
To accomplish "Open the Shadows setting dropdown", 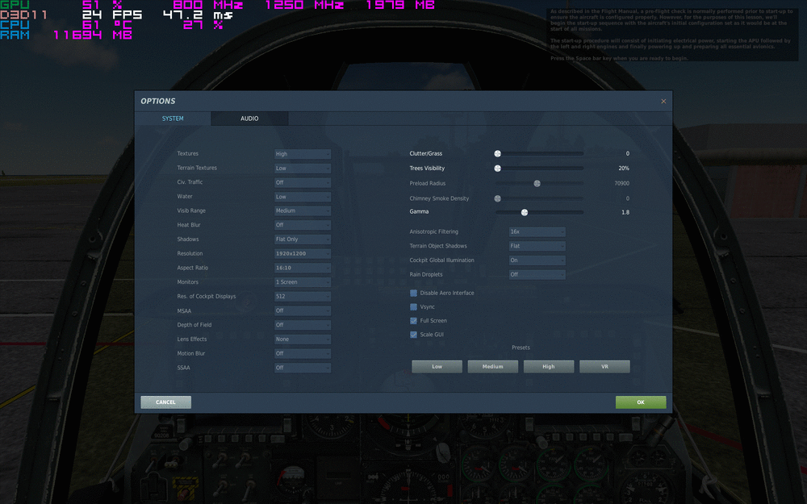I will tap(302, 239).
